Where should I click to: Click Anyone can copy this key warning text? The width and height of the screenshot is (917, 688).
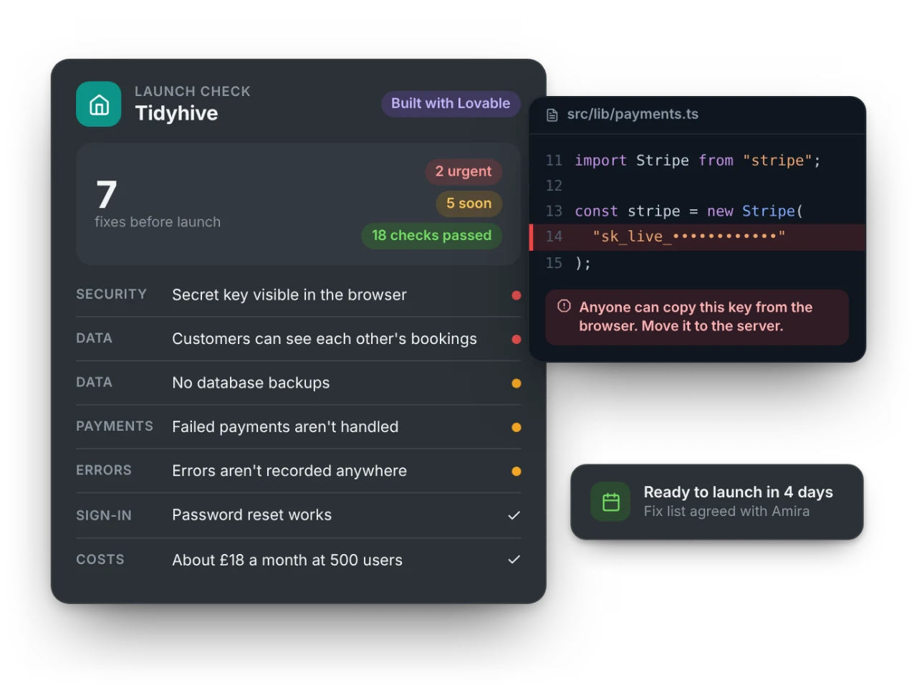click(696, 317)
